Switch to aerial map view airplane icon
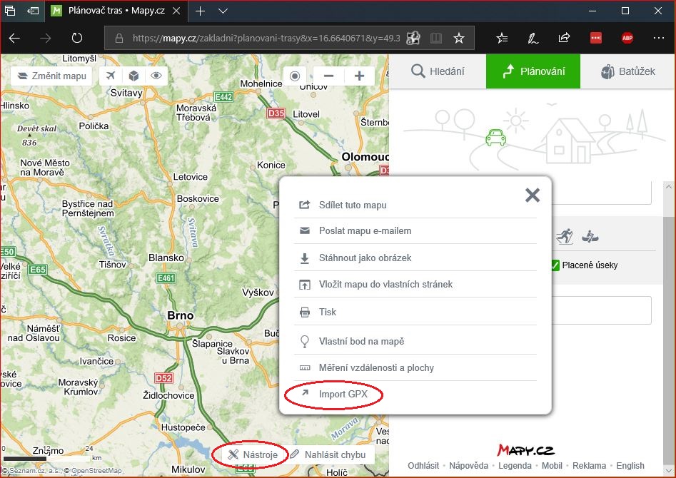676x478 pixels. (110, 76)
